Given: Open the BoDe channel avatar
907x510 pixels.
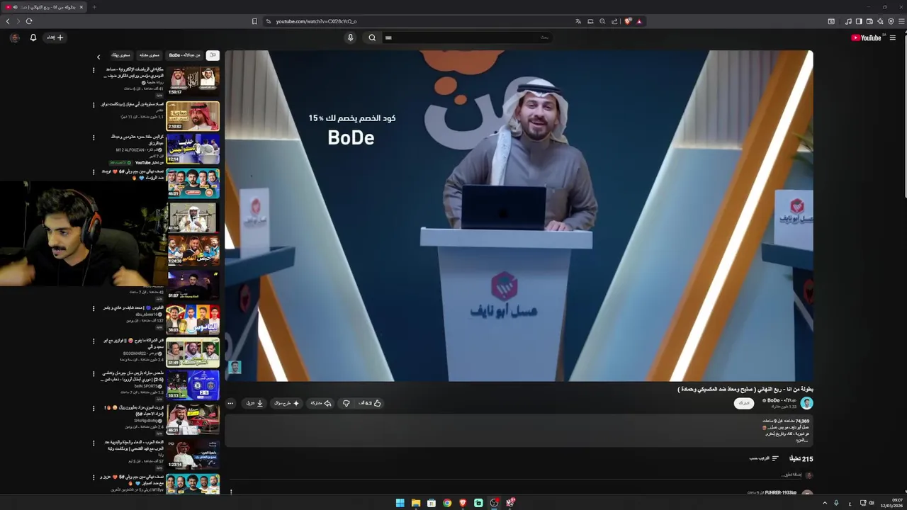Looking at the screenshot, I should [806, 403].
